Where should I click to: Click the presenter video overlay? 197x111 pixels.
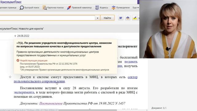tap(168, 29)
